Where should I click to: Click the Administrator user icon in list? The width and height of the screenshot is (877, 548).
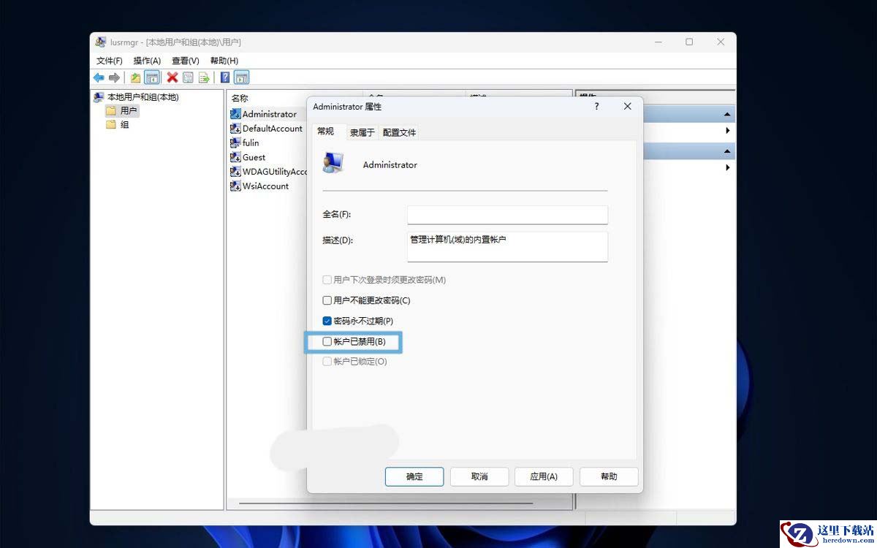[x=235, y=114]
